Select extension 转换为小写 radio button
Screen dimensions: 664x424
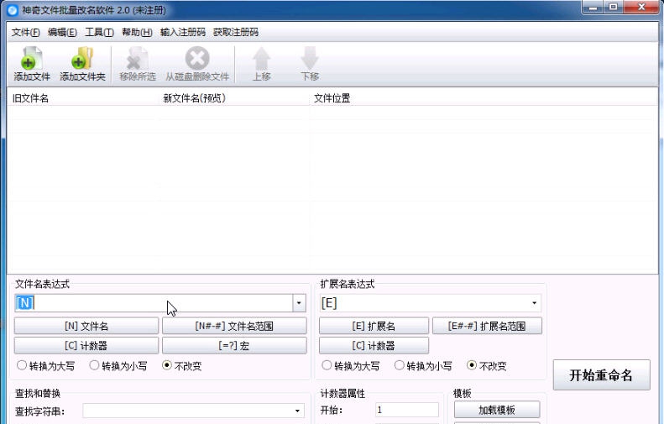pos(399,365)
